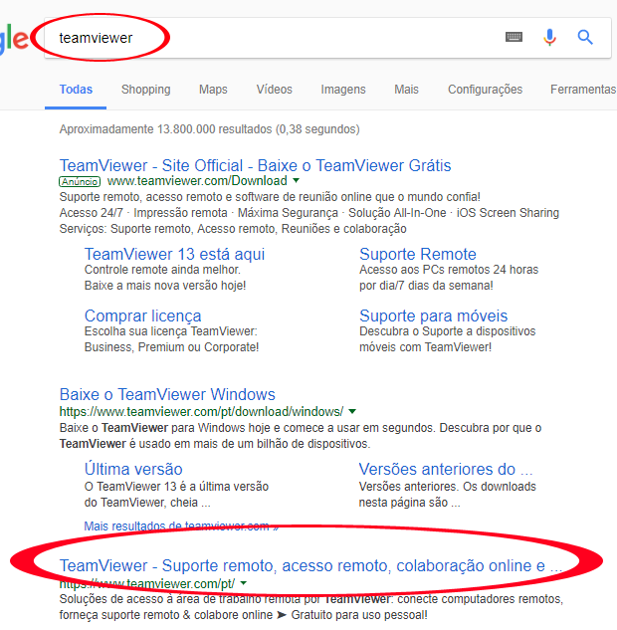Click the microphone voice search icon

coord(549,37)
